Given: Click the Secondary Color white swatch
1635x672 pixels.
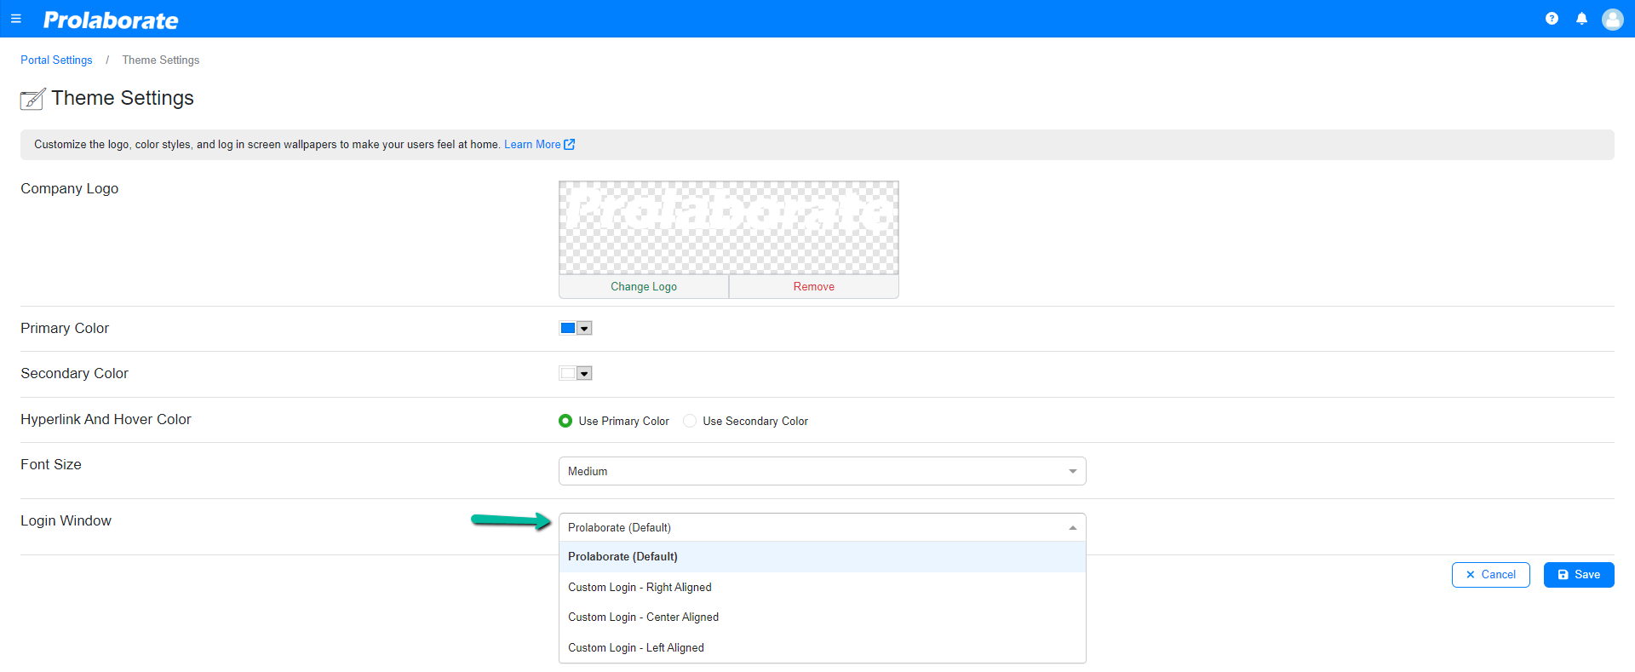Looking at the screenshot, I should tap(568, 373).
